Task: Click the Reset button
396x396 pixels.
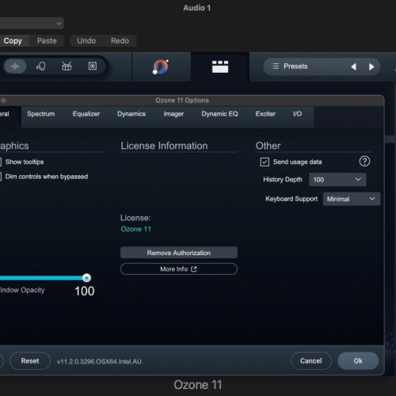Action: pos(30,361)
